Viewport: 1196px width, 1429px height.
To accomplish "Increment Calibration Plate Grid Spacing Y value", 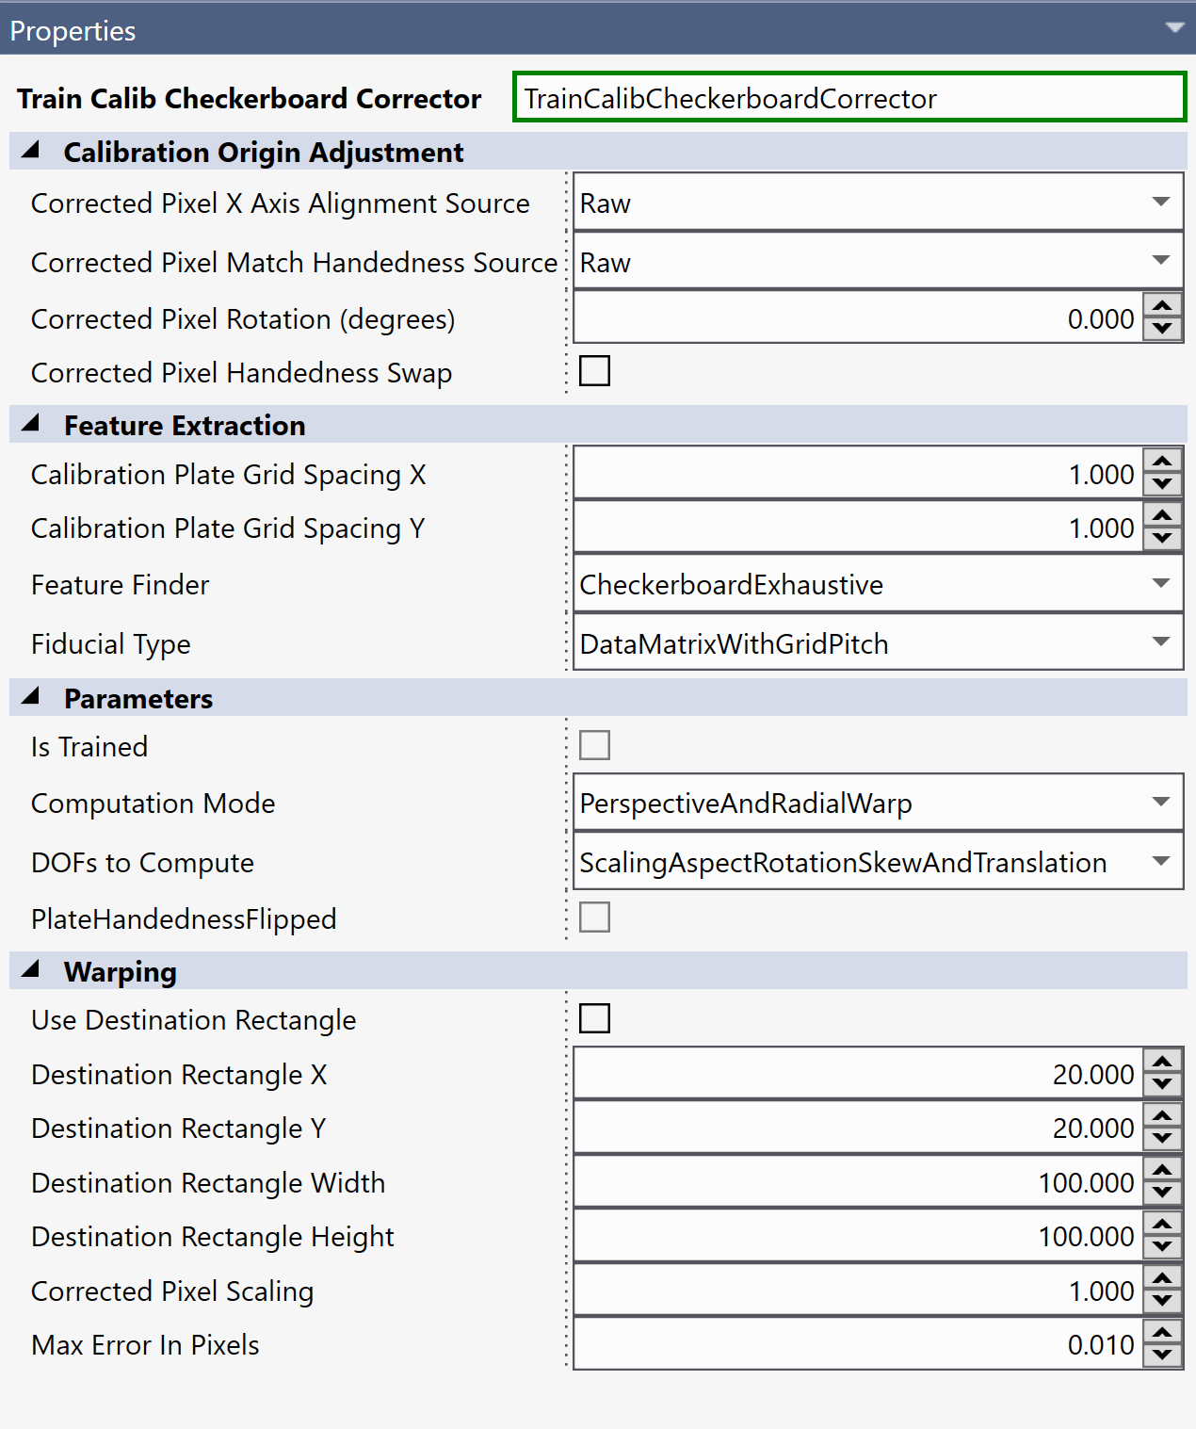I will 1163,516.
